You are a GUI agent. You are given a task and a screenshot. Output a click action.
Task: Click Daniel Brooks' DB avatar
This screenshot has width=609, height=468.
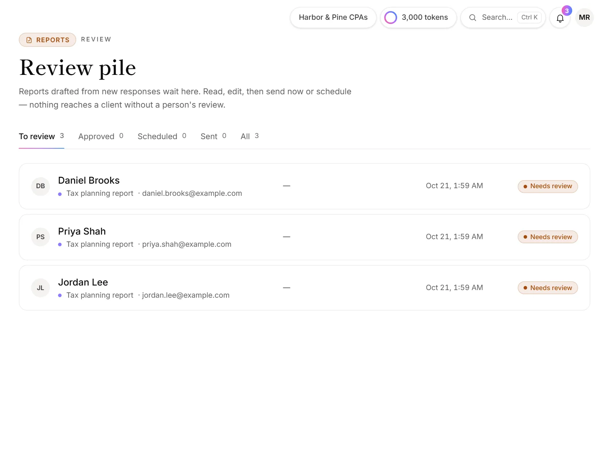pos(40,186)
